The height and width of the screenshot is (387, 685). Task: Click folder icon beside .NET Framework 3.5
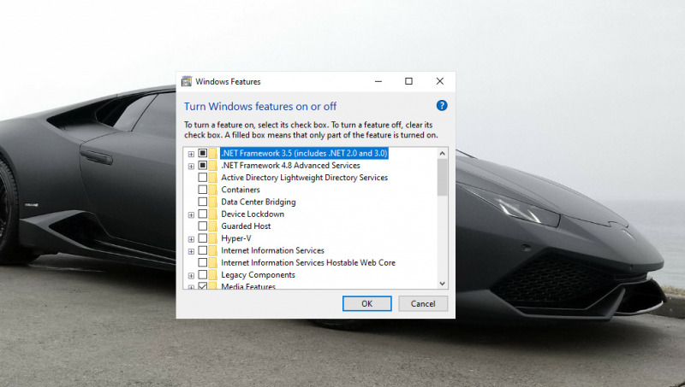tap(212, 153)
